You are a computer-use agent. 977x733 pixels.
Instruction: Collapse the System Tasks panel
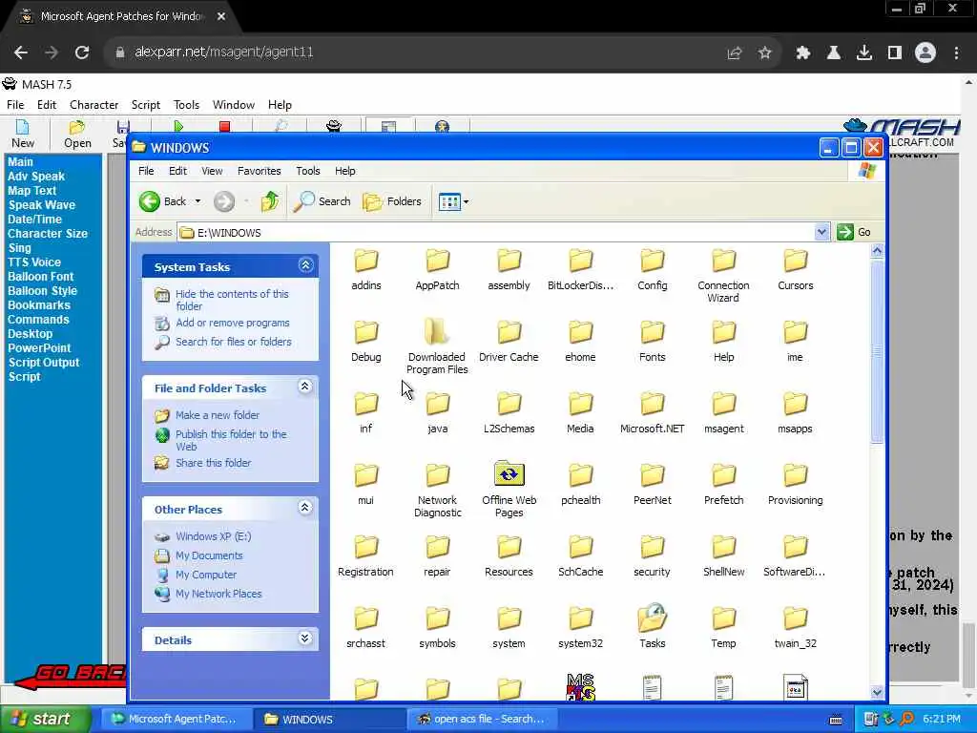(x=305, y=265)
